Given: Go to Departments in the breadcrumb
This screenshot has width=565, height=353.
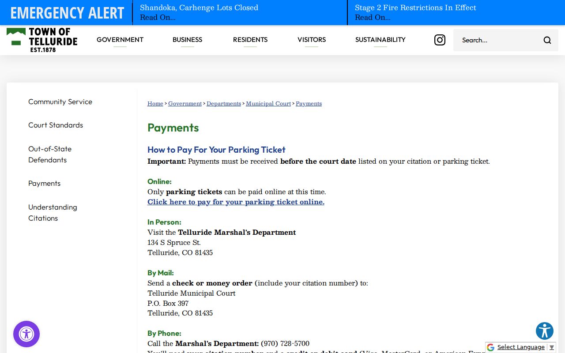Looking at the screenshot, I should [x=224, y=104].
